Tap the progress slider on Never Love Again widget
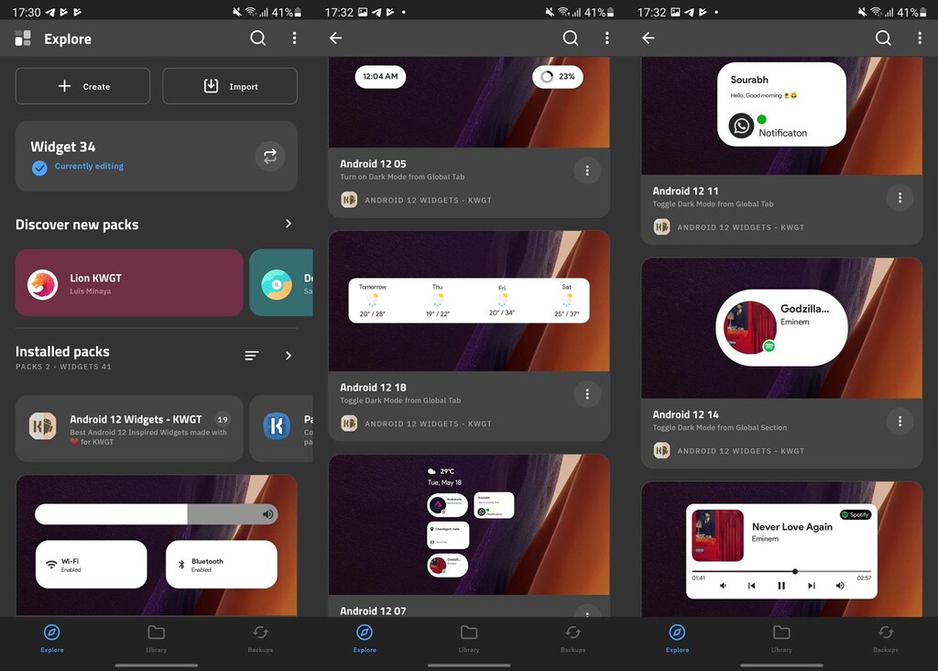 794,571
